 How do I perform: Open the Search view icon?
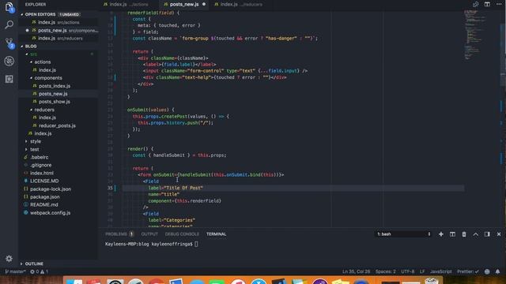pos(9,24)
